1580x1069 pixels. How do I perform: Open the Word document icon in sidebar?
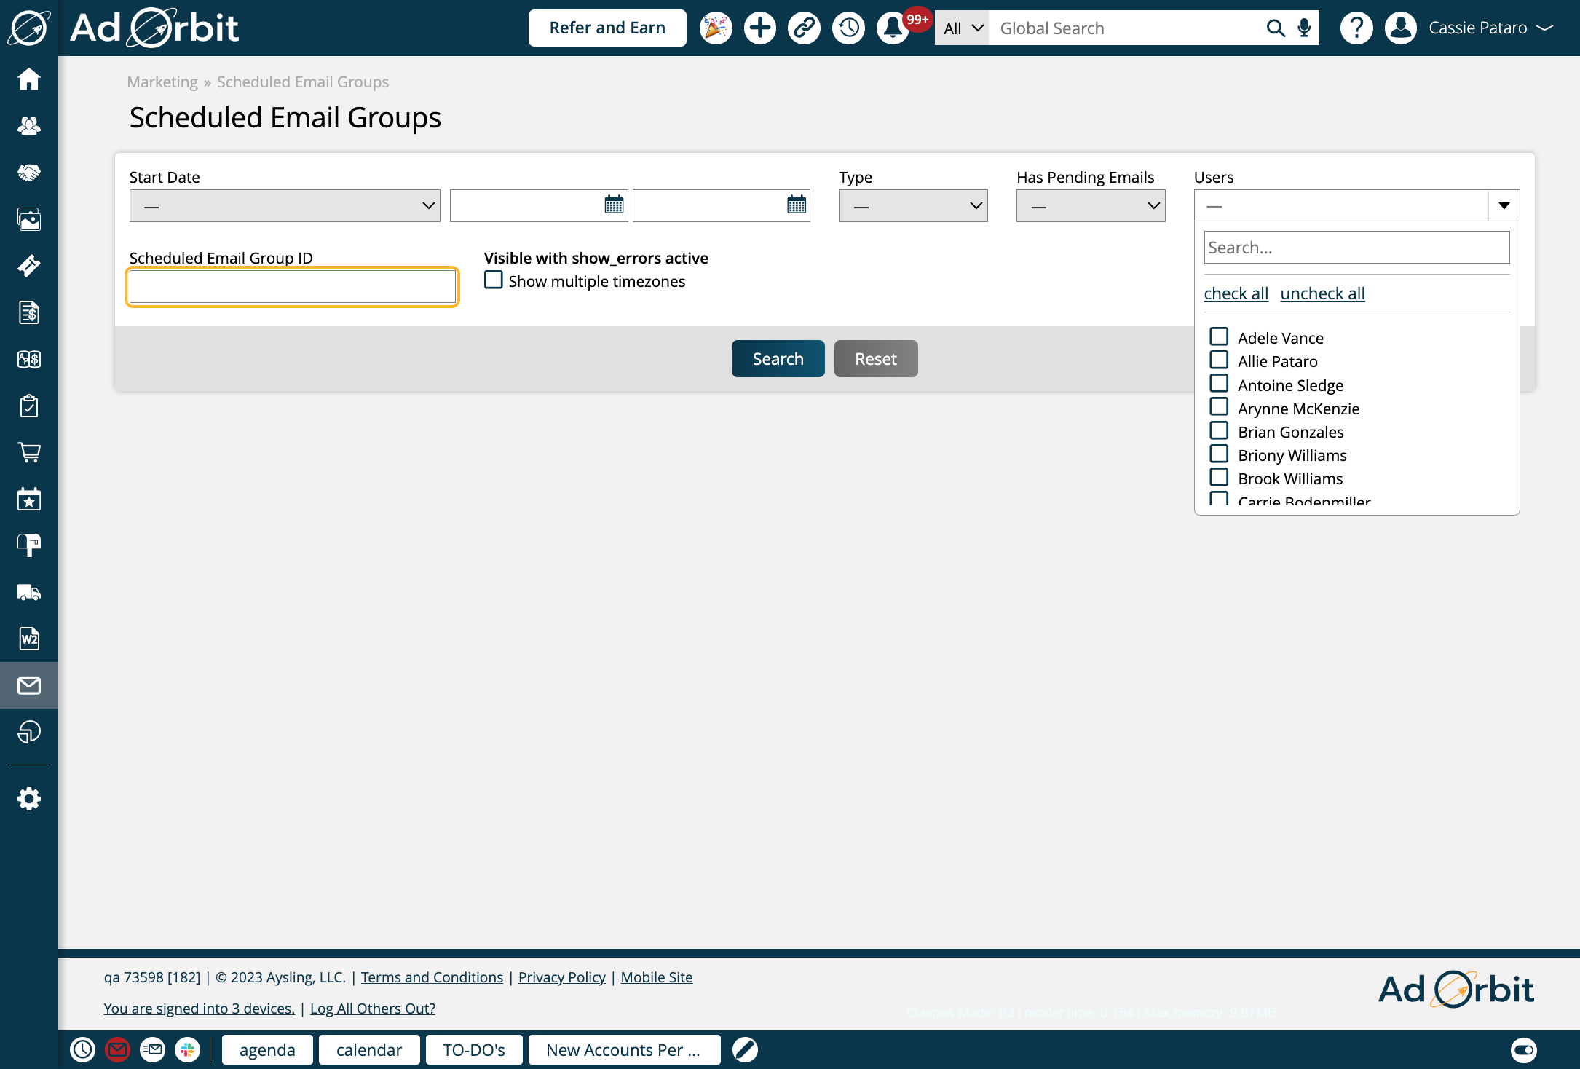point(29,639)
